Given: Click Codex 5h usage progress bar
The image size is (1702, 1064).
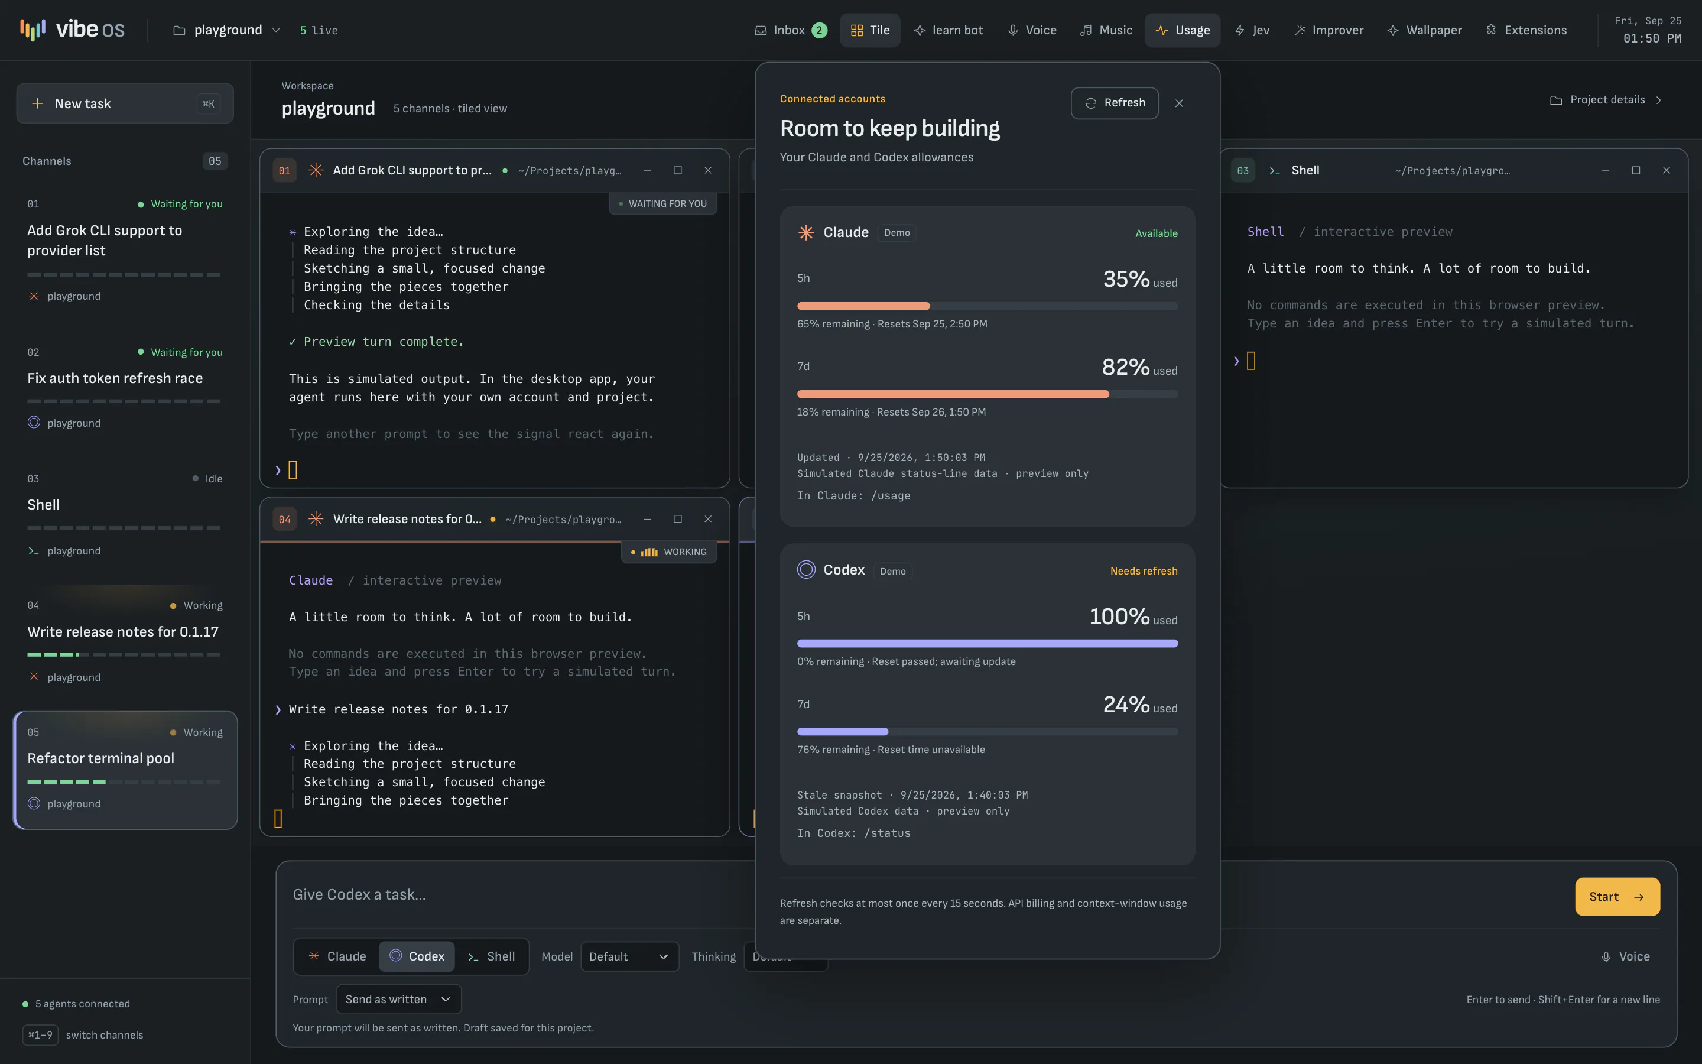Looking at the screenshot, I should (x=988, y=643).
